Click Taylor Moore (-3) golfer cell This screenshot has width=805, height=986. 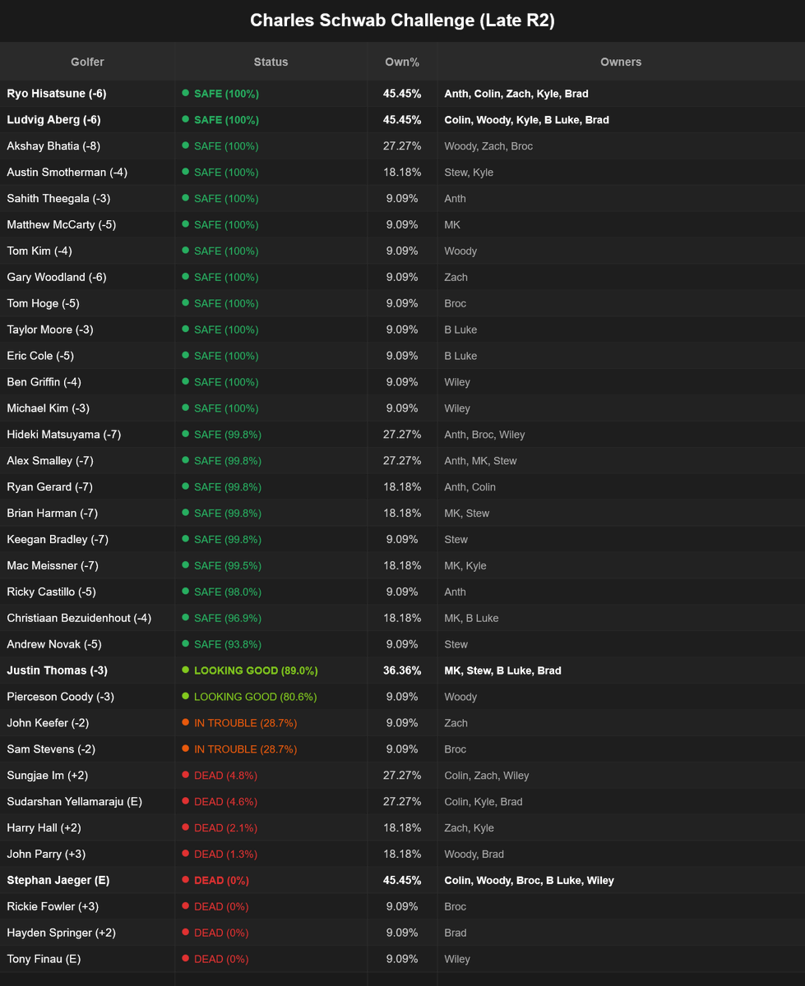pos(87,330)
